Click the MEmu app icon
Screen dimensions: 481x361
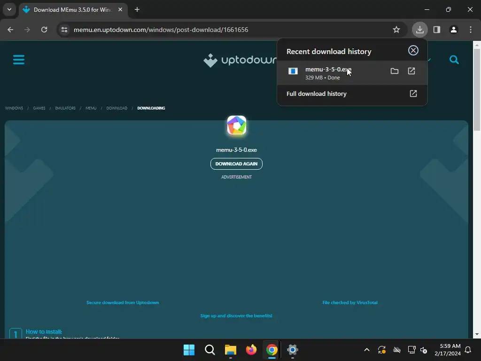[x=237, y=125]
